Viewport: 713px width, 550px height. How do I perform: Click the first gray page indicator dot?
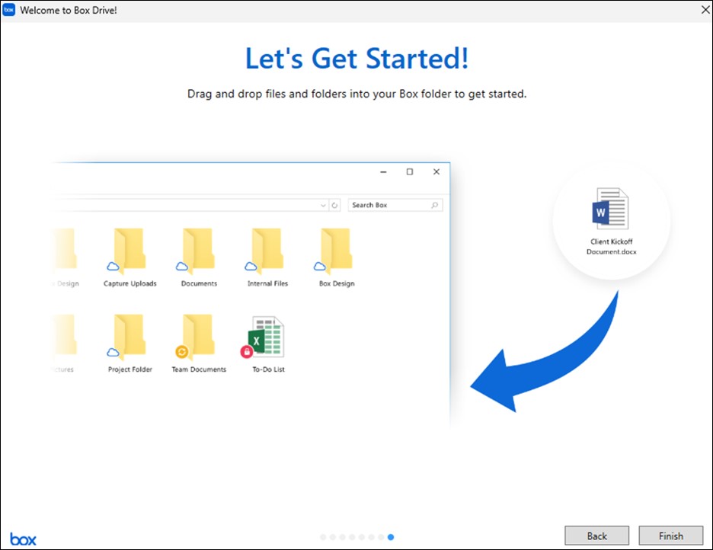point(323,537)
